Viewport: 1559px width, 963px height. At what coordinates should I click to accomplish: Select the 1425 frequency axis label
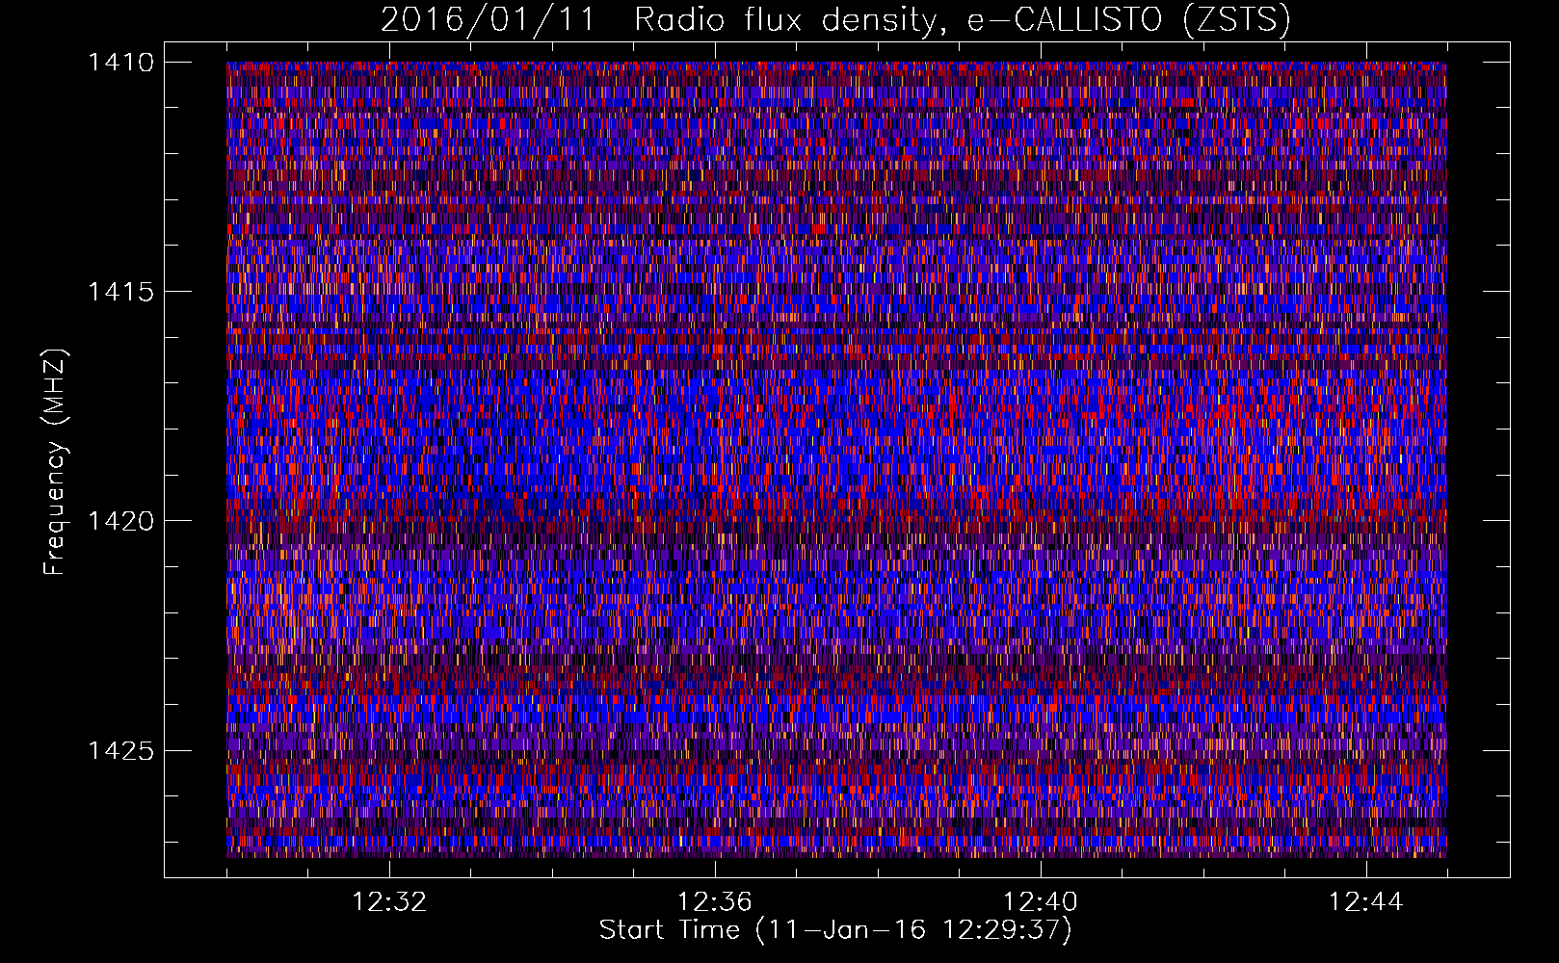point(120,750)
